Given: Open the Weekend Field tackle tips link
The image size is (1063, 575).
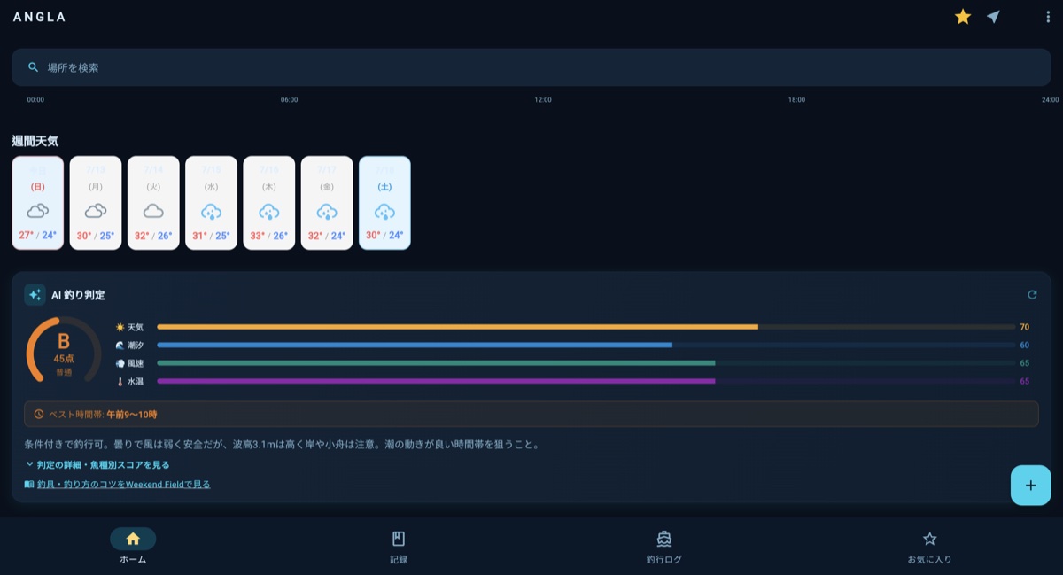Looking at the screenshot, I should (x=123, y=485).
